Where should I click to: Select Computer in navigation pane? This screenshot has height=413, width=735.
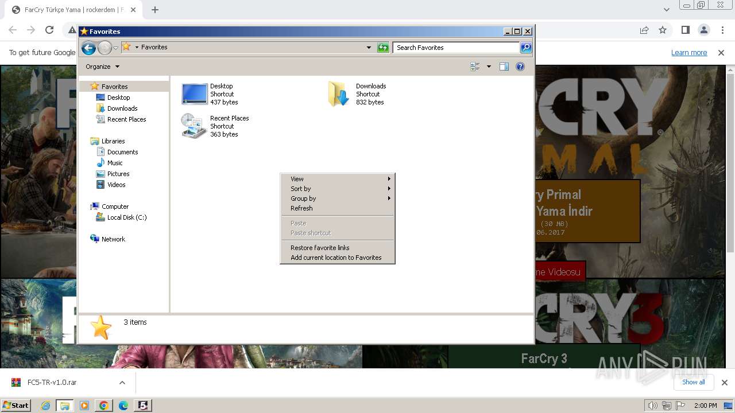[x=115, y=206]
